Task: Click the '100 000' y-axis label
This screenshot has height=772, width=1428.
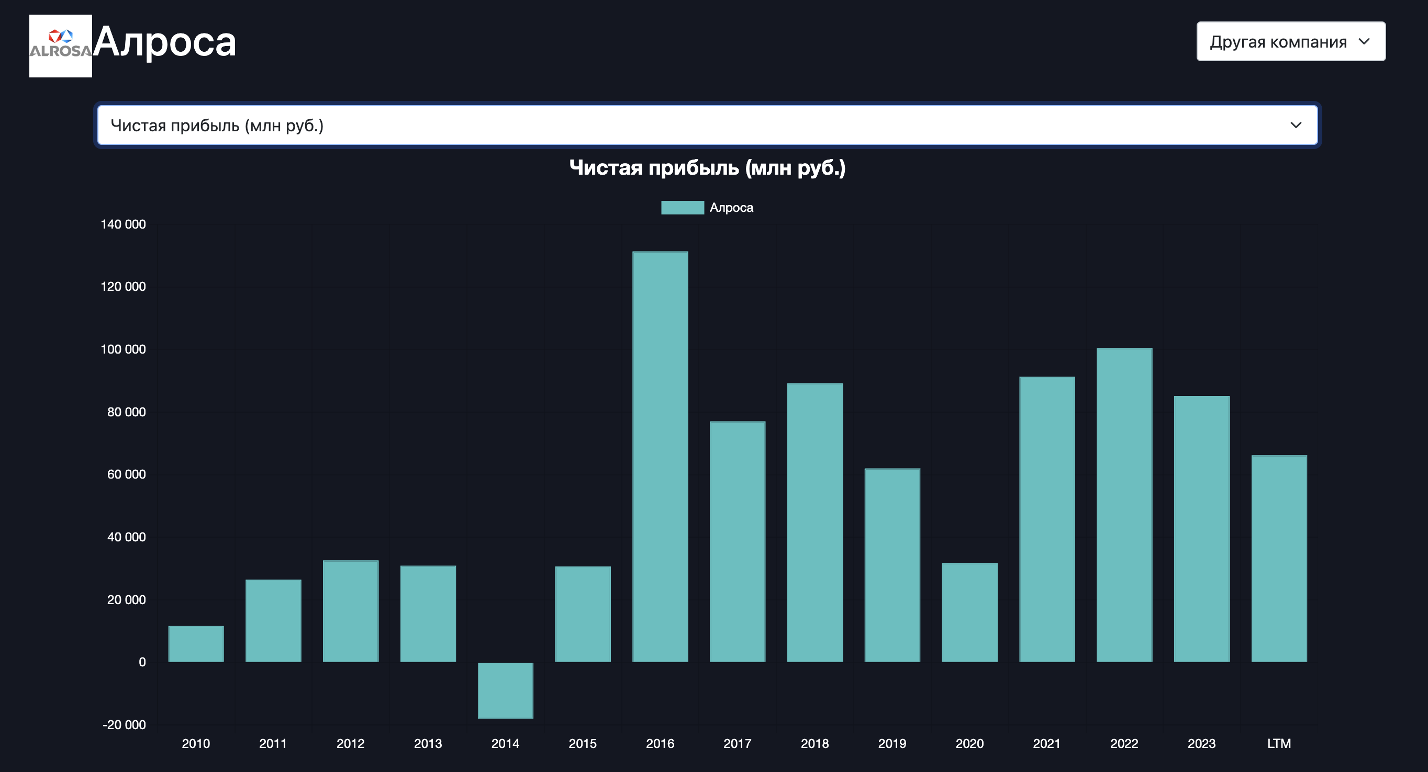Action: [123, 349]
